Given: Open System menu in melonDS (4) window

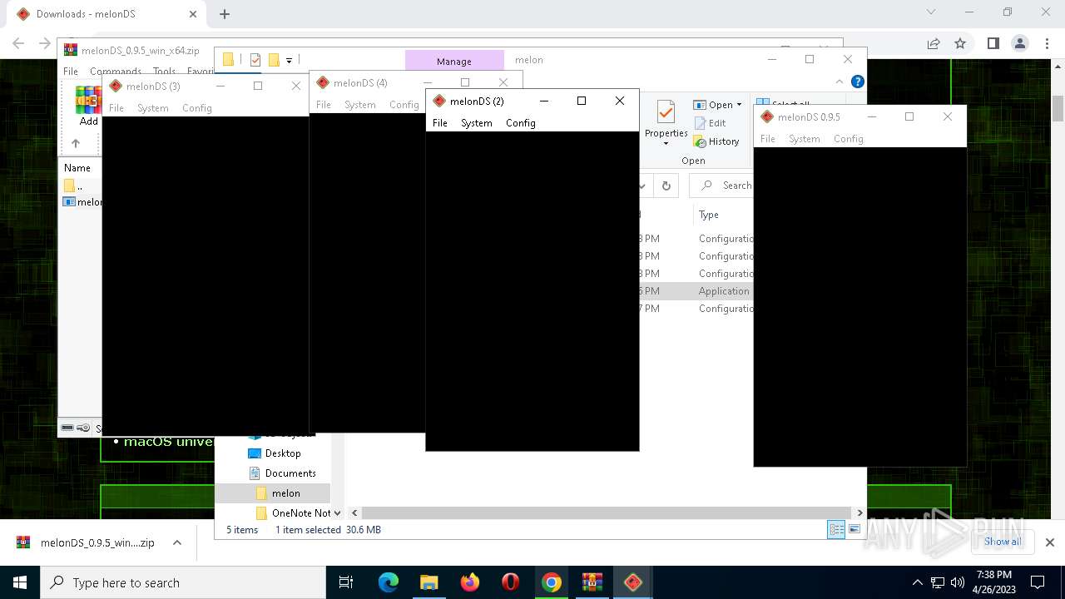Looking at the screenshot, I should pyautogui.click(x=360, y=105).
